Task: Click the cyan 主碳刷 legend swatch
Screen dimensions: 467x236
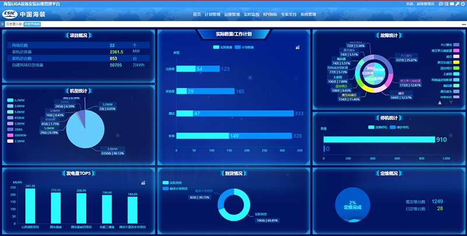Action: coord(456,74)
